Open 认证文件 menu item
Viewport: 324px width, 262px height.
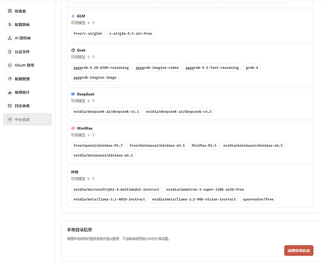tap(28, 51)
